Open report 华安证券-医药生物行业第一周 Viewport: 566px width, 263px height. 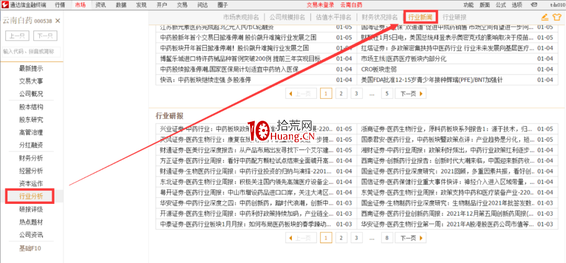tap(447, 224)
